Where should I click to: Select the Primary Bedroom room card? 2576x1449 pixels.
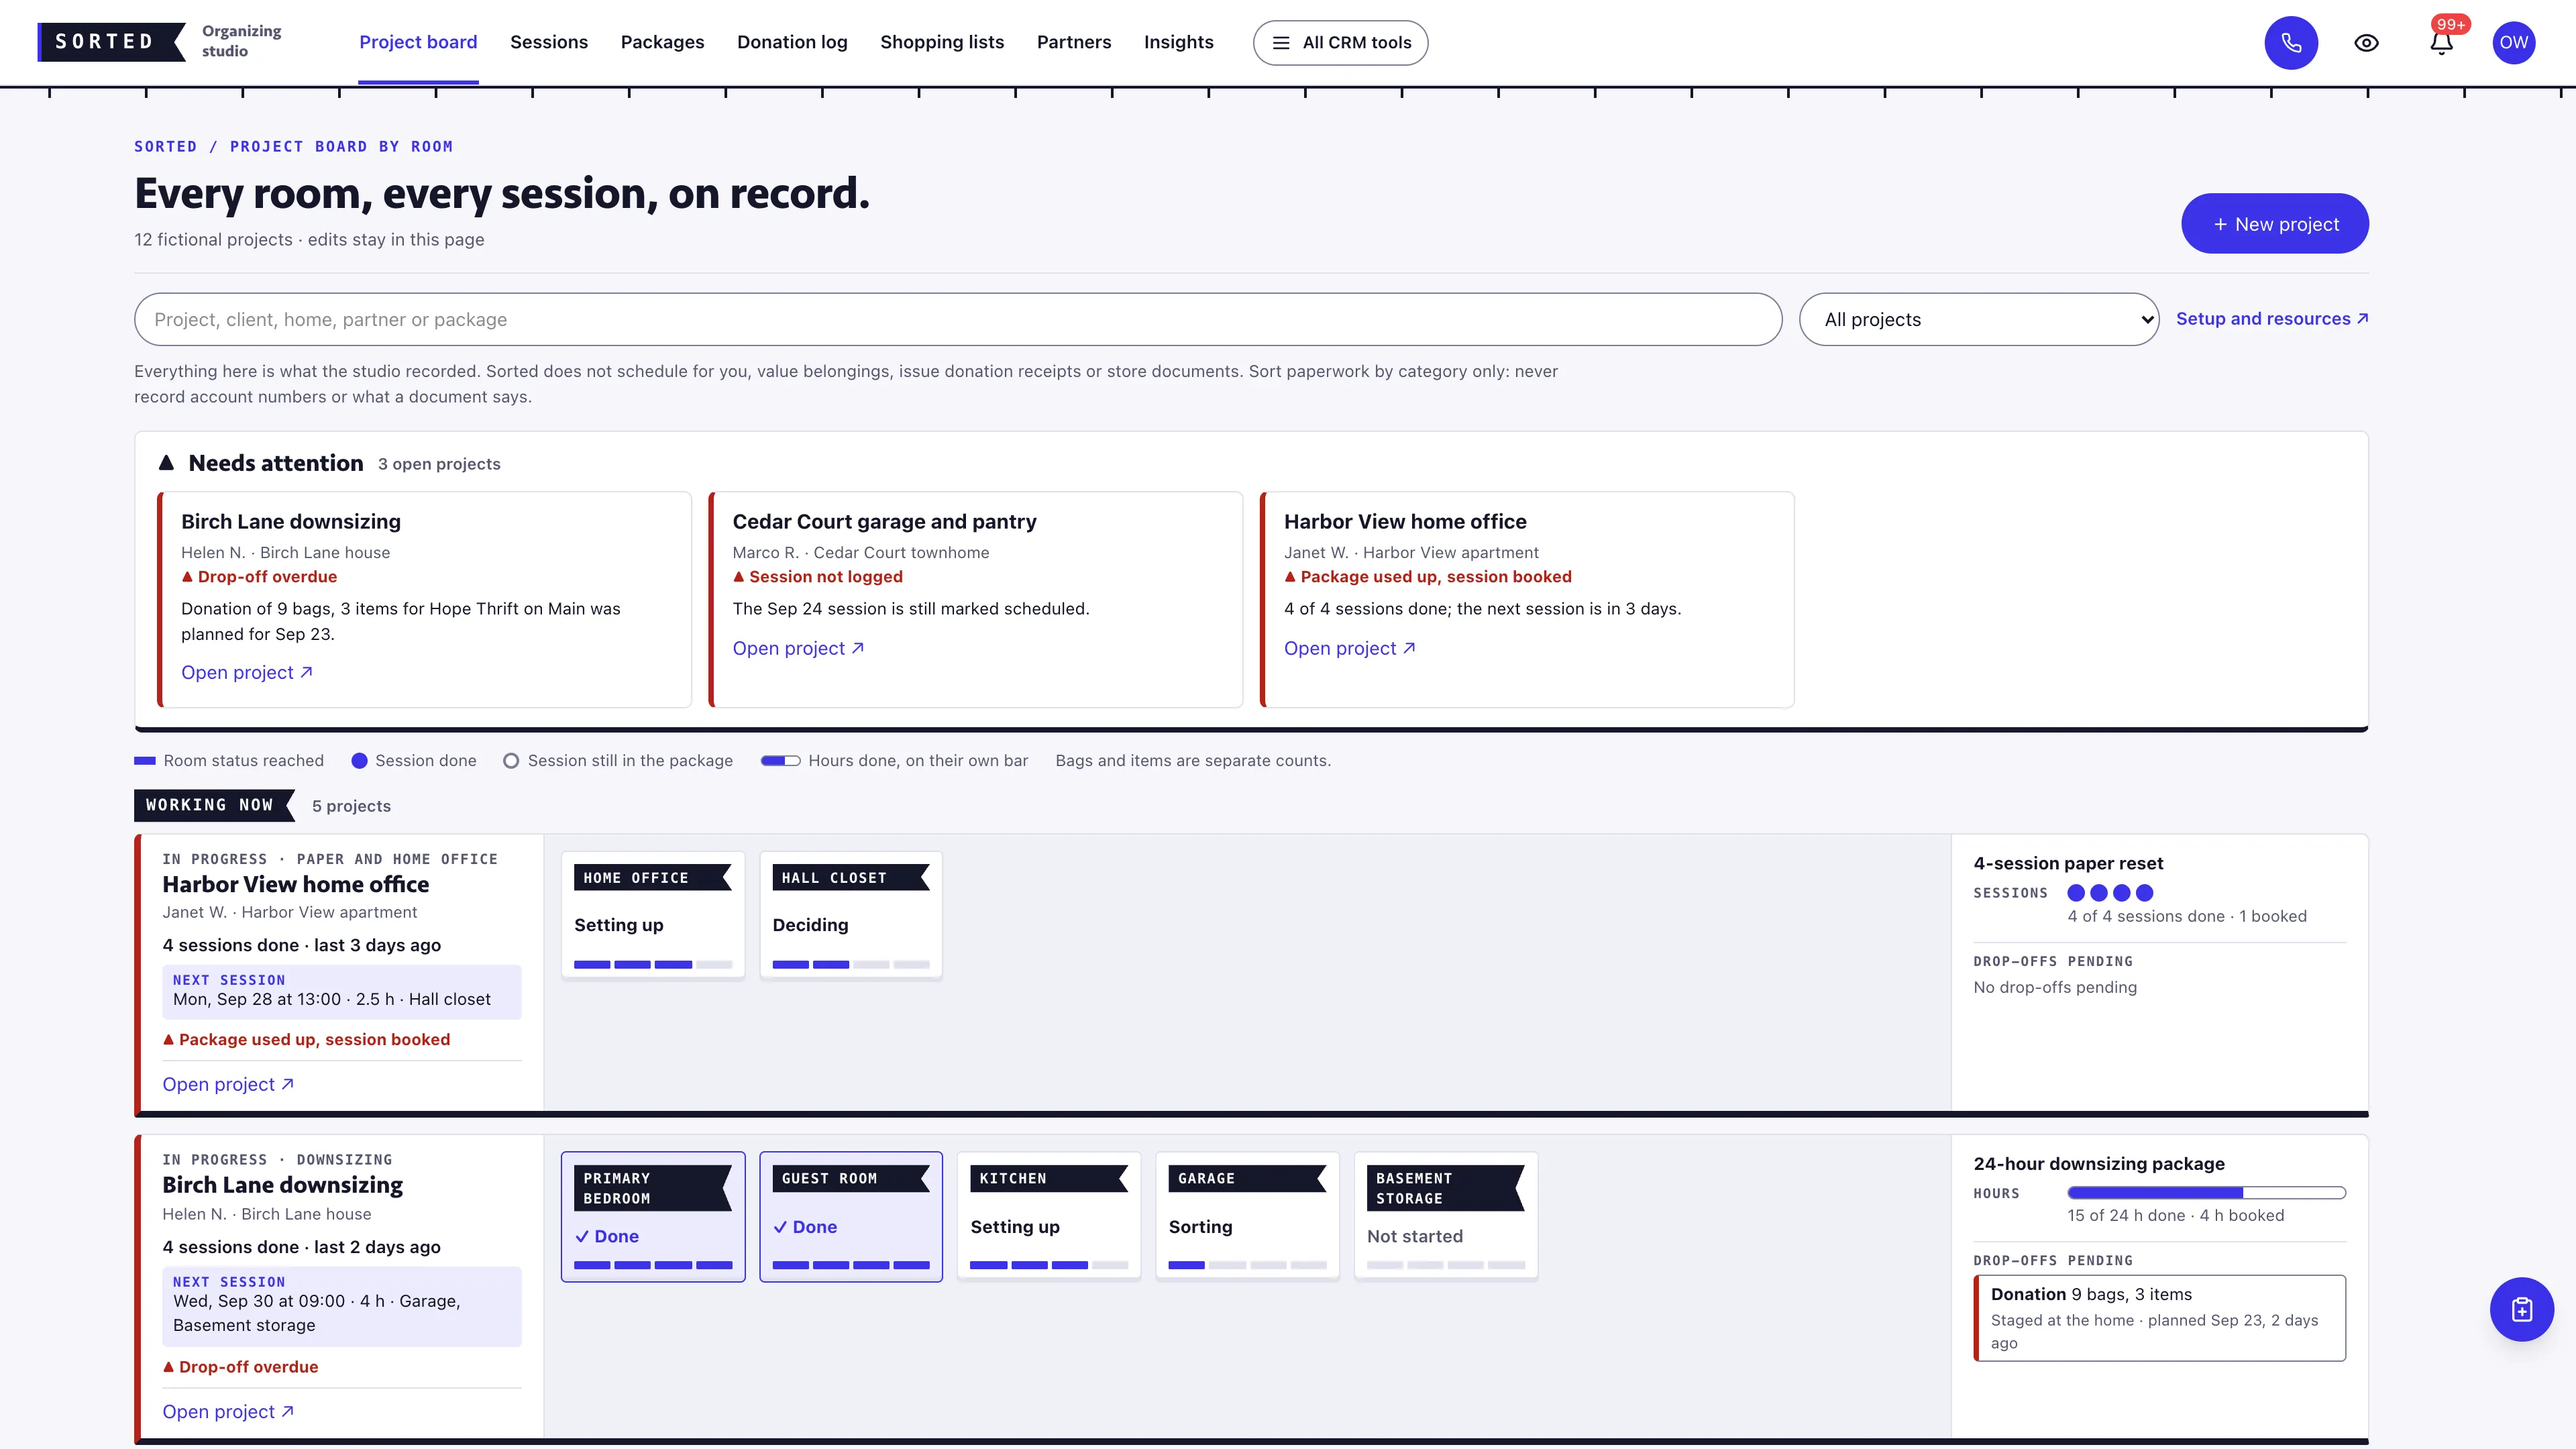[653, 1216]
